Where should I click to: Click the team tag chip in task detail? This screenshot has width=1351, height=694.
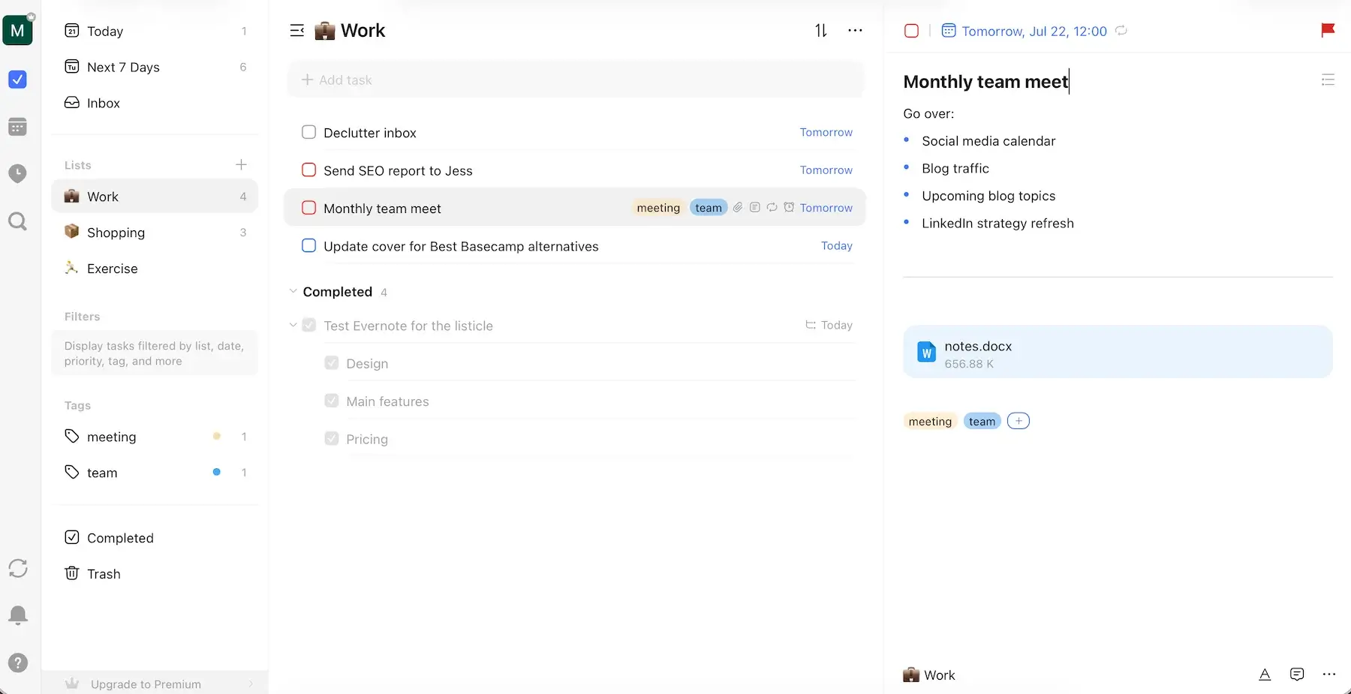tap(982, 421)
